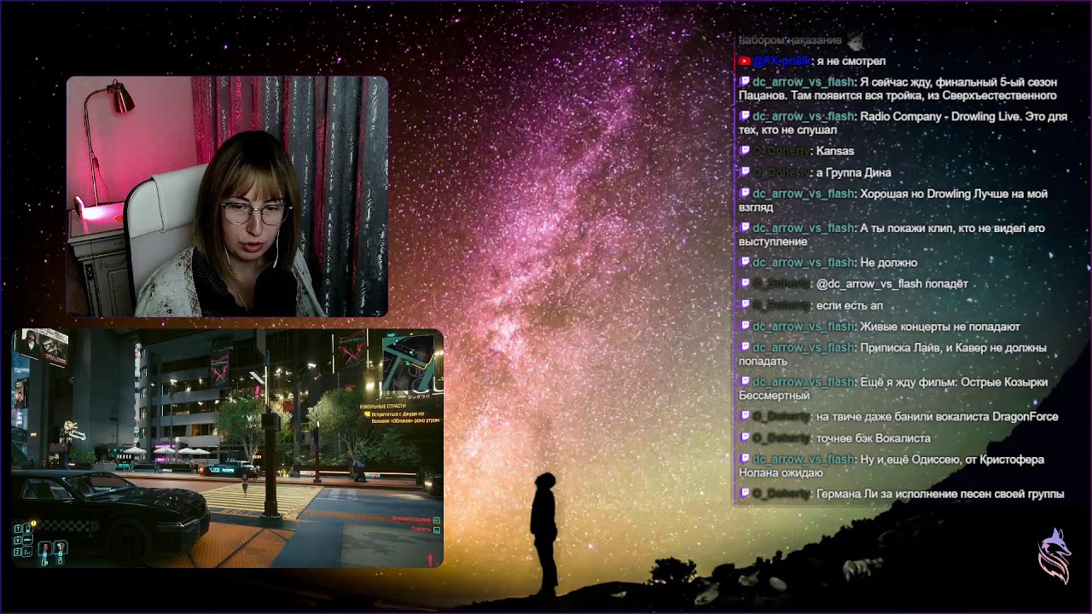Open the webcam feed of the streamer
Screen dimensions: 1092x614
(x=227, y=196)
